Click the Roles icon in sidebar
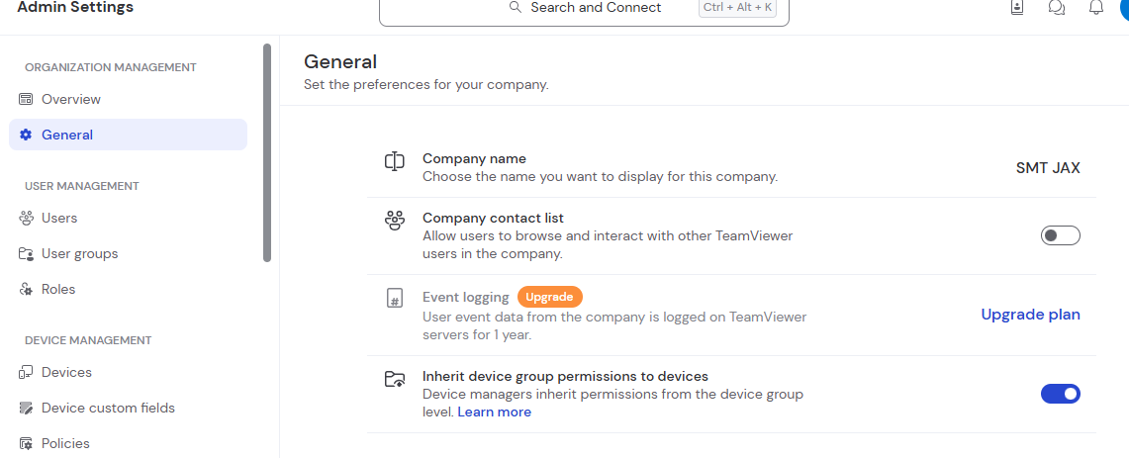Screen dimensions: 1129x458 coord(26,289)
